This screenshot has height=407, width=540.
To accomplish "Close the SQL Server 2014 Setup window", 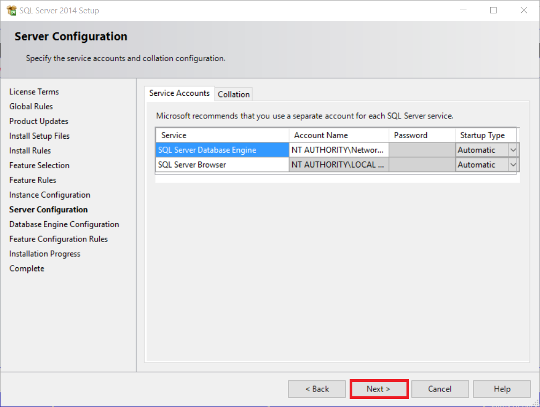I will coord(524,10).
